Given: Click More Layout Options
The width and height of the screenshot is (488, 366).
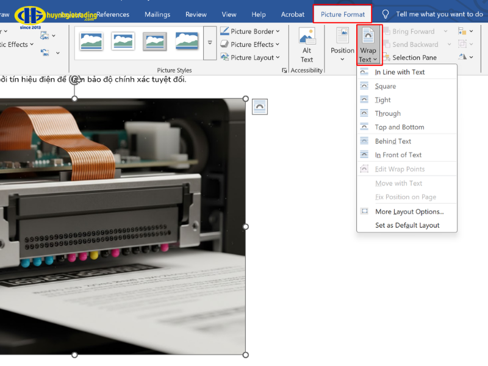Looking at the screenshot, I should 409,212.
